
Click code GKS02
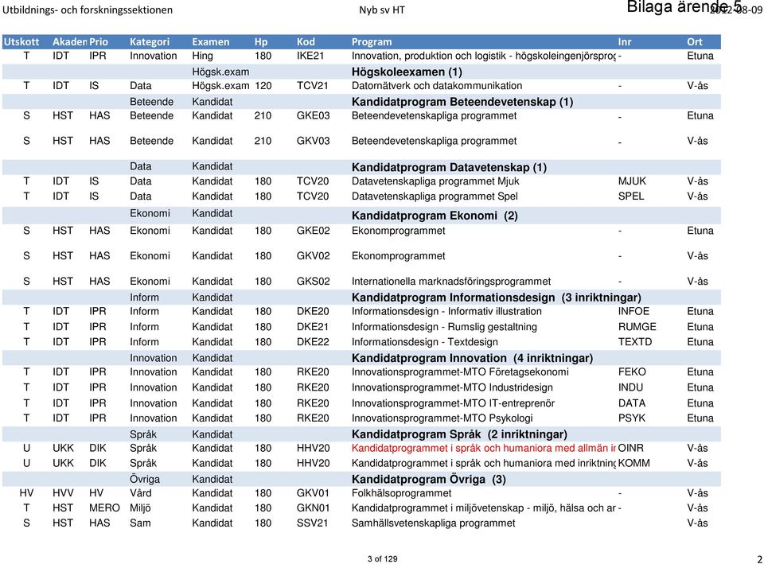314,281
